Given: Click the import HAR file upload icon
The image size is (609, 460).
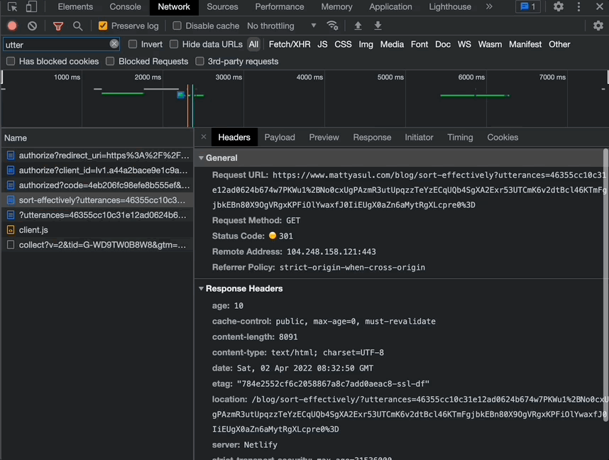Looking at the screenshot, I should [358, 26].
